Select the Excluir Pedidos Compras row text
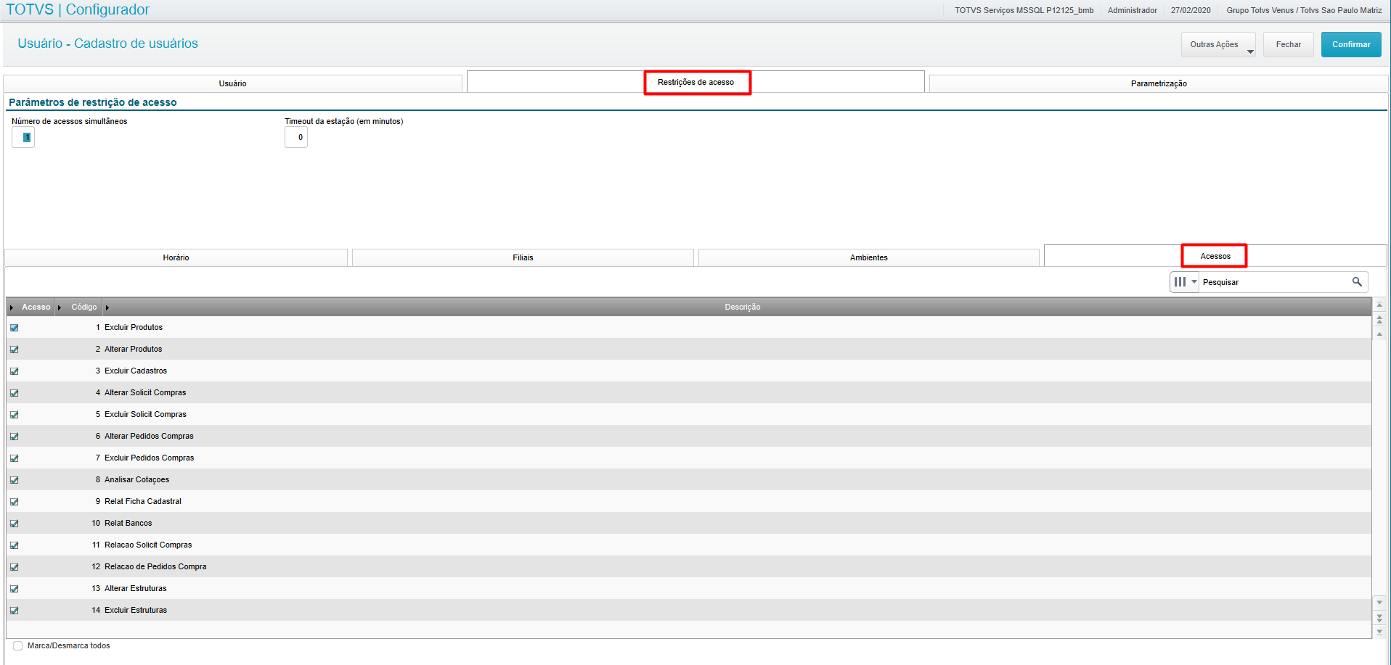This screenshot has width=1391, height=665. pyautogui.click(x=150, y=458)
